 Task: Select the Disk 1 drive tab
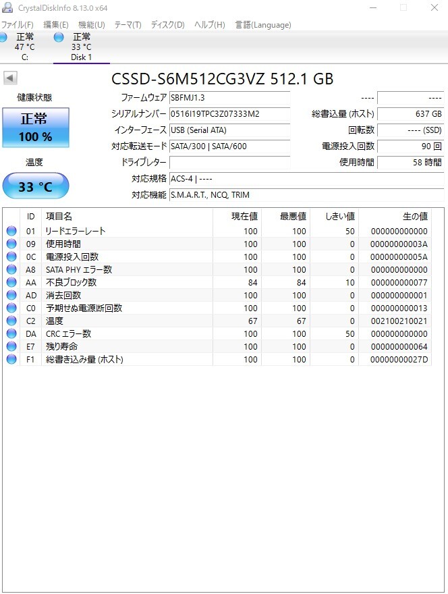point(81,47)
